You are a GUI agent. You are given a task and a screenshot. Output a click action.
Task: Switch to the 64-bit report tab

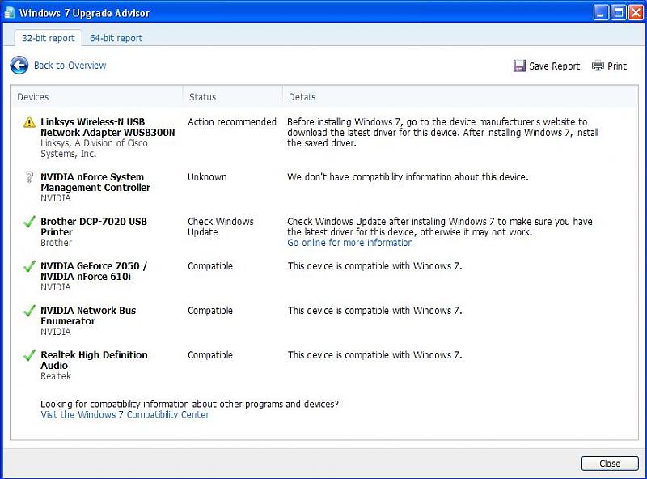[x=116, y=38]
